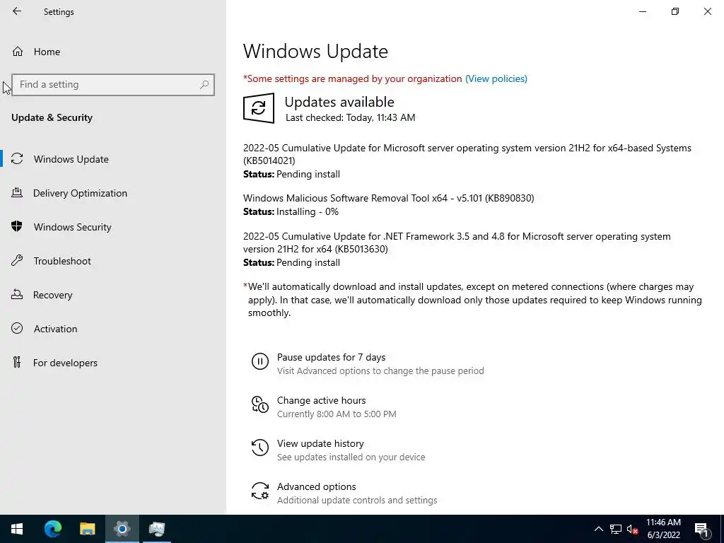Click the Troubleshoot wrench icon
The width and height of the screenshot is (724, 543).
[x=17, y=260]
